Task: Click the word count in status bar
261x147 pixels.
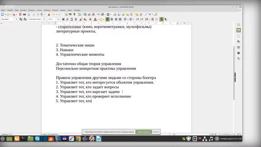Action: coord(49,134)
